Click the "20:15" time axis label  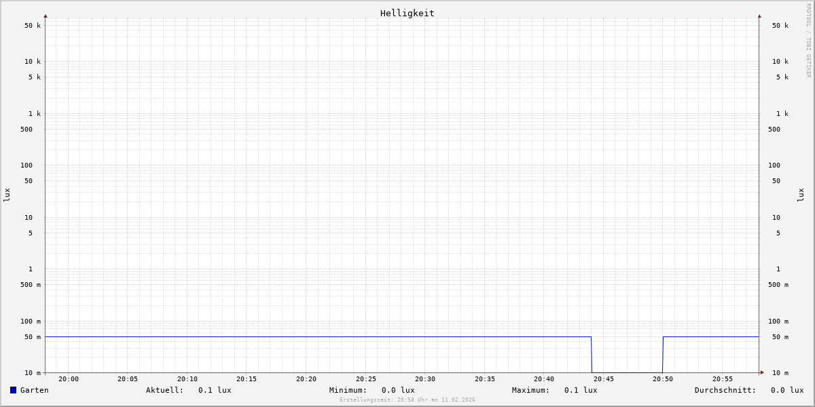point(247,379)
